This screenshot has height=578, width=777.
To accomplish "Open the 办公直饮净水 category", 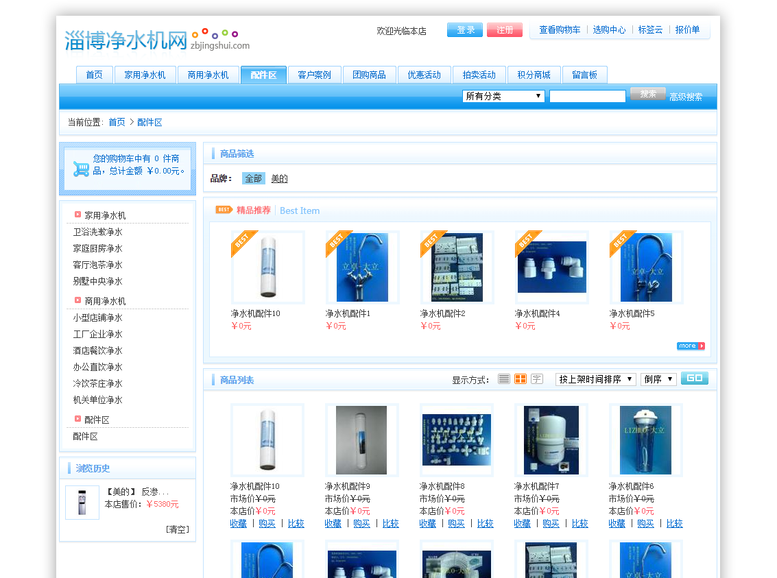I will coord(97,367).
